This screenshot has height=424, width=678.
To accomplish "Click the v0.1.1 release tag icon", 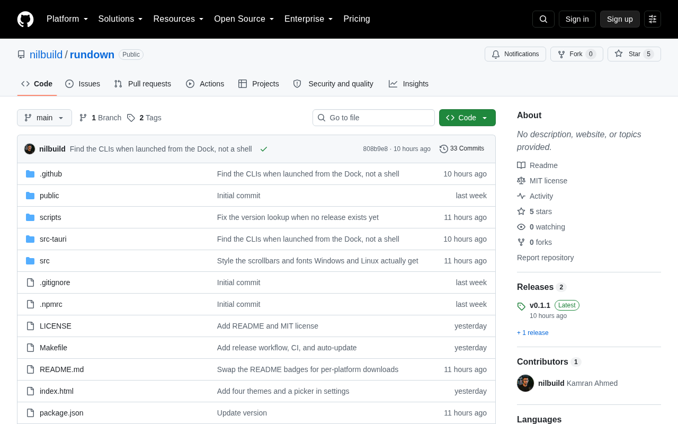I will [521, 306].
